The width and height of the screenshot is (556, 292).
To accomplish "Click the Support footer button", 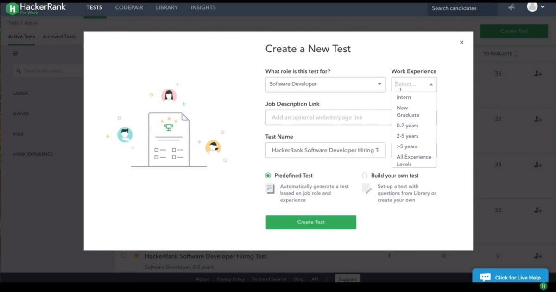I will click(x=347, y=279).
